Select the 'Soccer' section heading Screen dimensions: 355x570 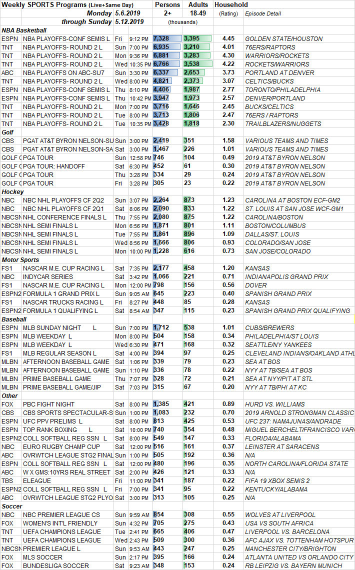coord(11,506)
